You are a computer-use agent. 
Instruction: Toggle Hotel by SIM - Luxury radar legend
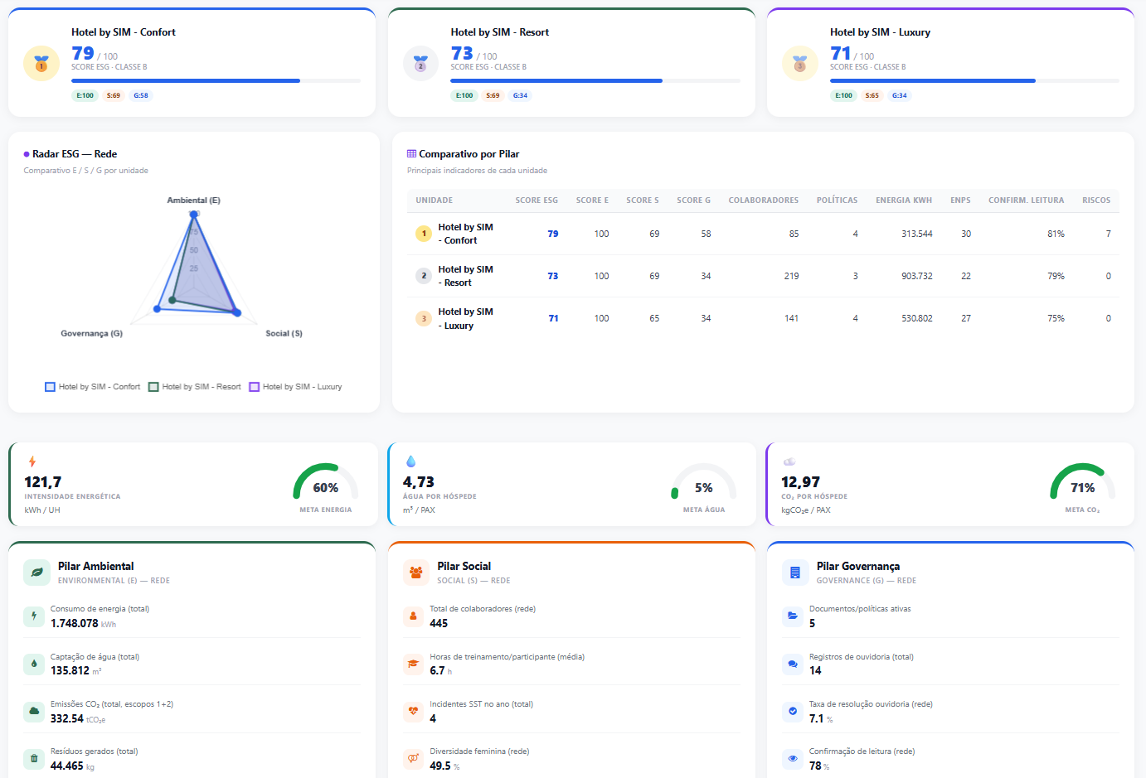tap(296, 387)
